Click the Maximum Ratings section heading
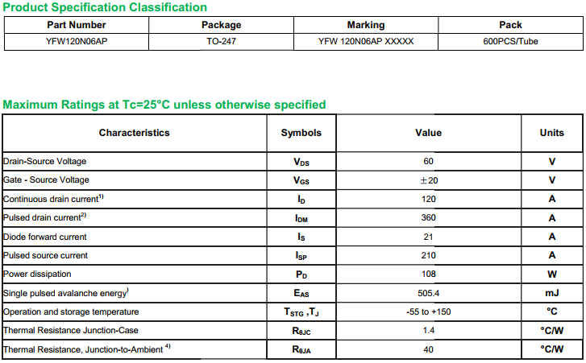Viewport: 586px width, 363px height. click(164, 105)
